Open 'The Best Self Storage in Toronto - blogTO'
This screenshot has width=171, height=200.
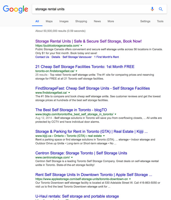pos(71,110)
